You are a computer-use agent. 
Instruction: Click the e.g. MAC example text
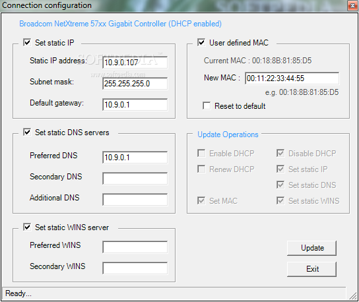click(302, 92)
